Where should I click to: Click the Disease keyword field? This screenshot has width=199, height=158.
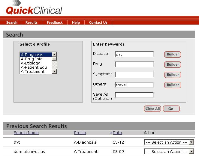point(134,54)
